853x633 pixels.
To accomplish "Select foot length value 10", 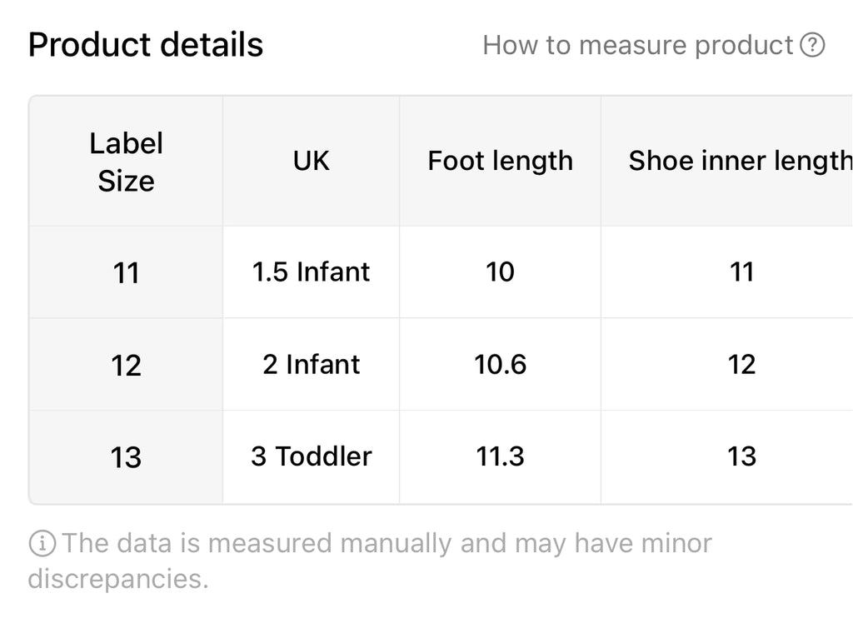I will pyautogui.click(x=500, y=272).
